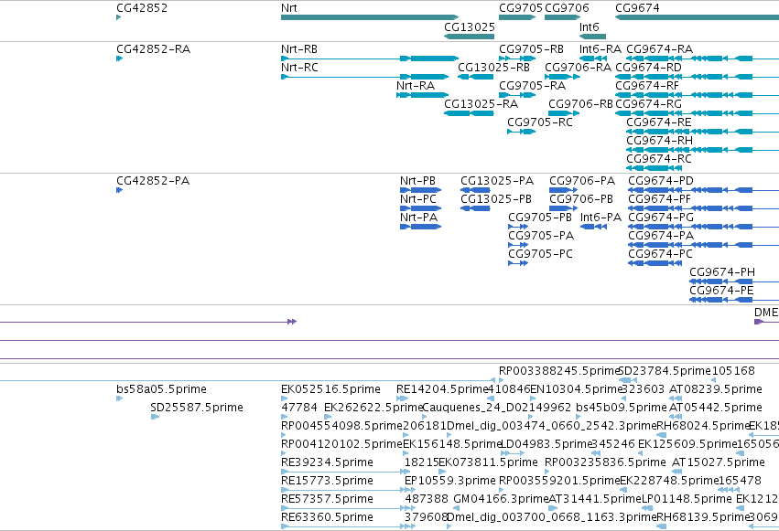Select protein CG9674-PD
The image size is (779, 531).
(x=704, y=190)
